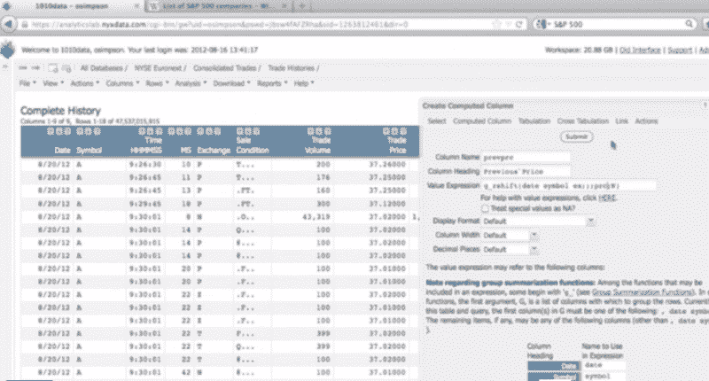Click the redo right-arrow toolbar icon

tap(36, 67)
